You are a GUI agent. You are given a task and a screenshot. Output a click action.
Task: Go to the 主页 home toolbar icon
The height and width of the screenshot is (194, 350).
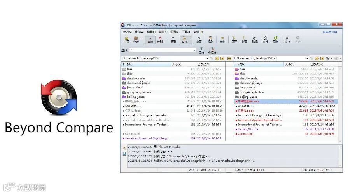coord(126,40)
